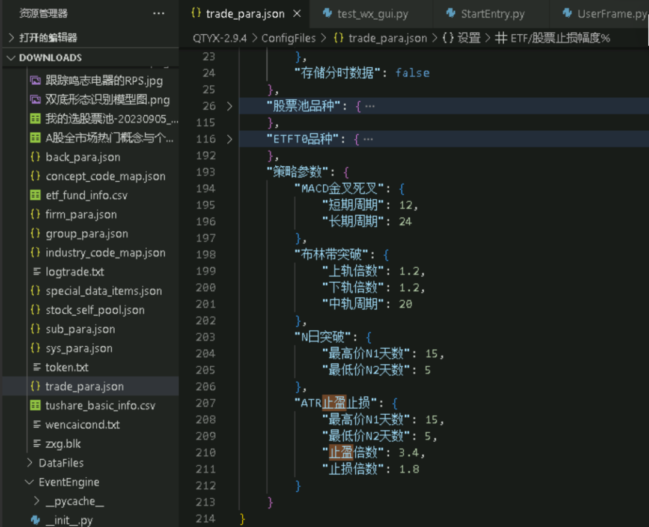Switch to test_wx_gui.py tab

point(373,14)
